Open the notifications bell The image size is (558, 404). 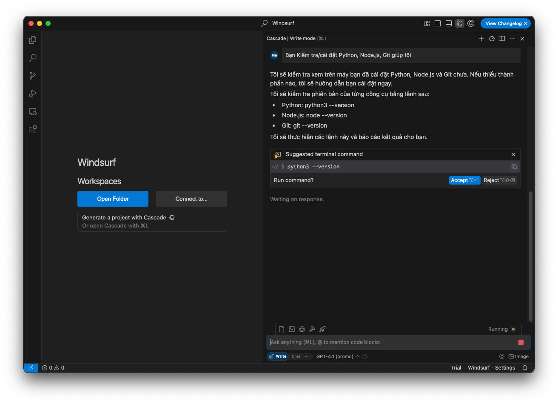pos(525,368)
